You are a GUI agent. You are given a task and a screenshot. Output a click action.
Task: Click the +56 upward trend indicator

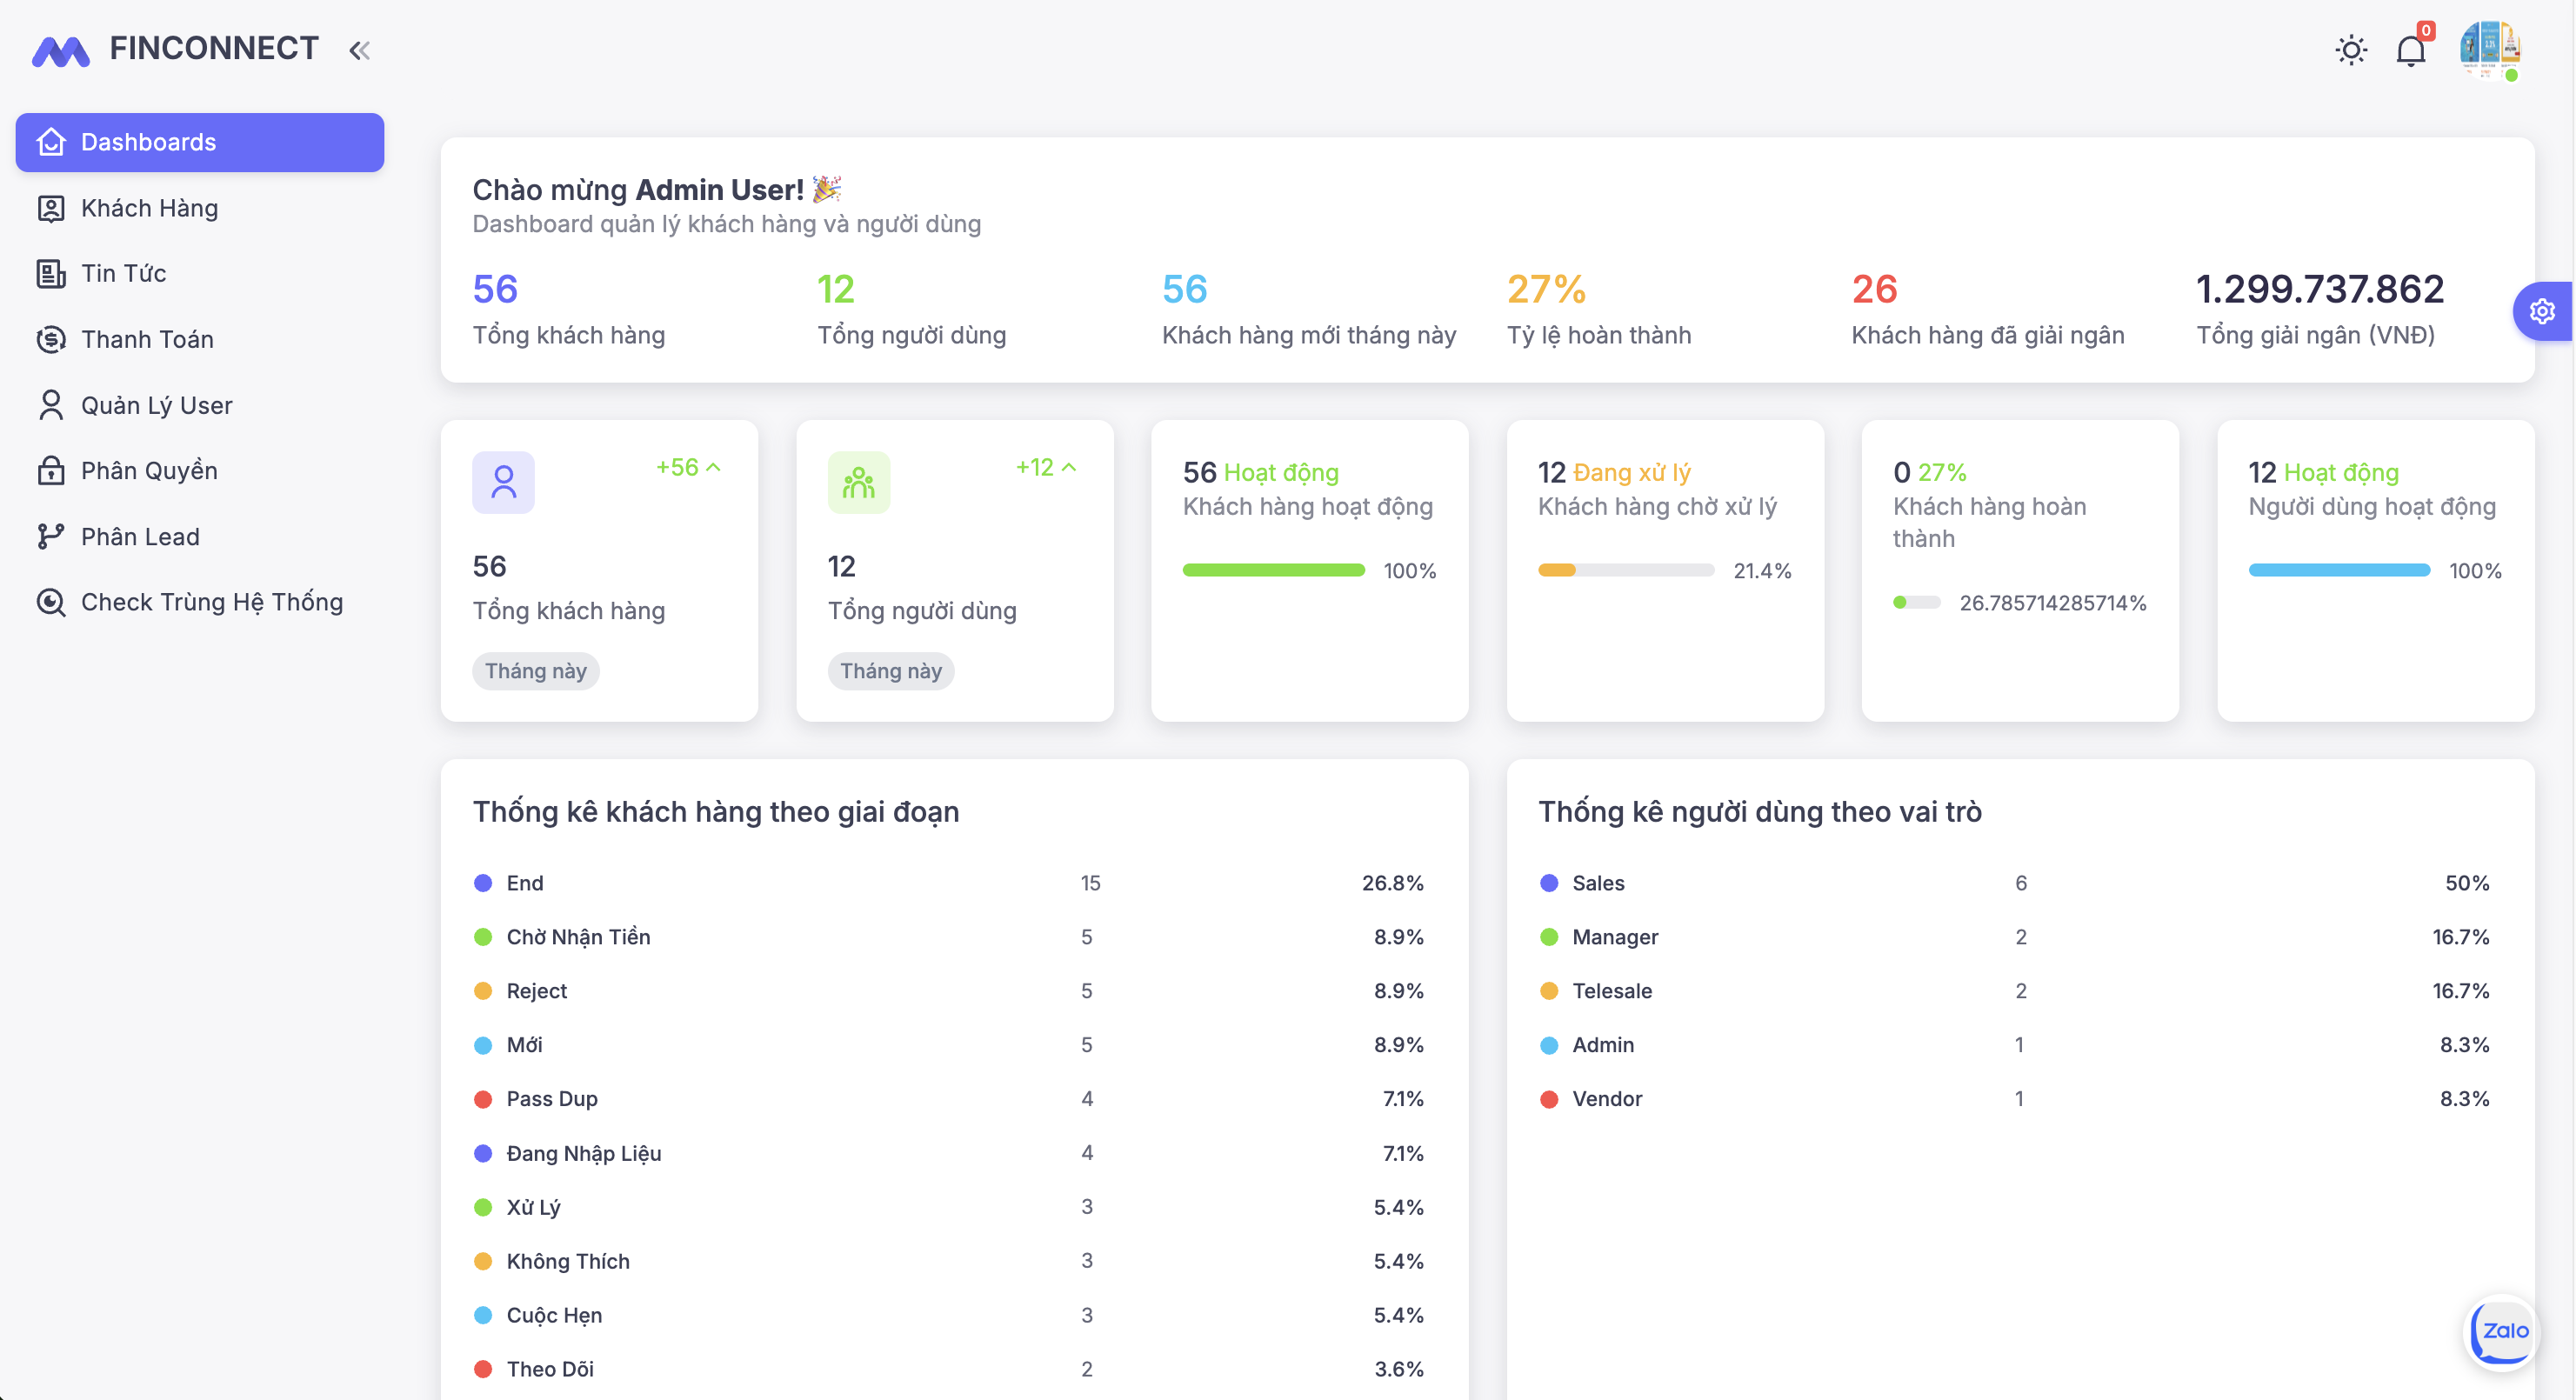(x=688, y=467)
